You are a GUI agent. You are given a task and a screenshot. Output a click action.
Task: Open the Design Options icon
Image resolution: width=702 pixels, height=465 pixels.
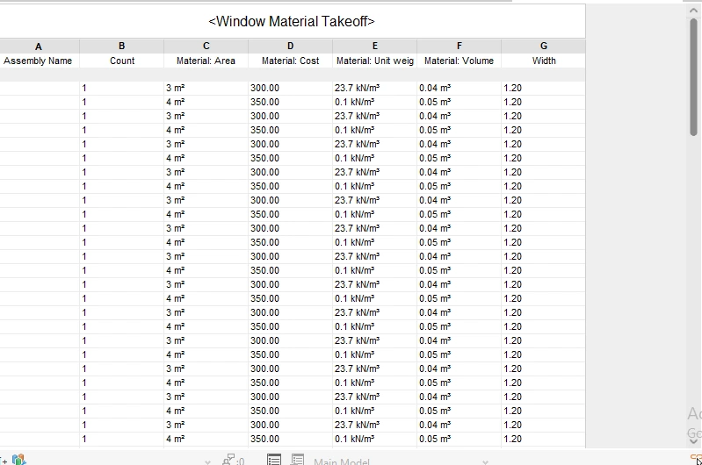click(x=274, y=460)
